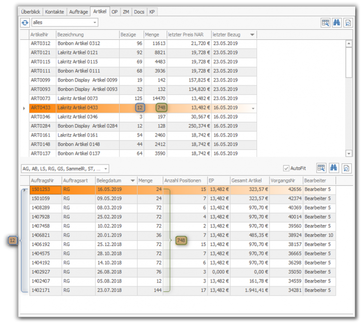Switch to the Überblick tab

pos(31,12)
